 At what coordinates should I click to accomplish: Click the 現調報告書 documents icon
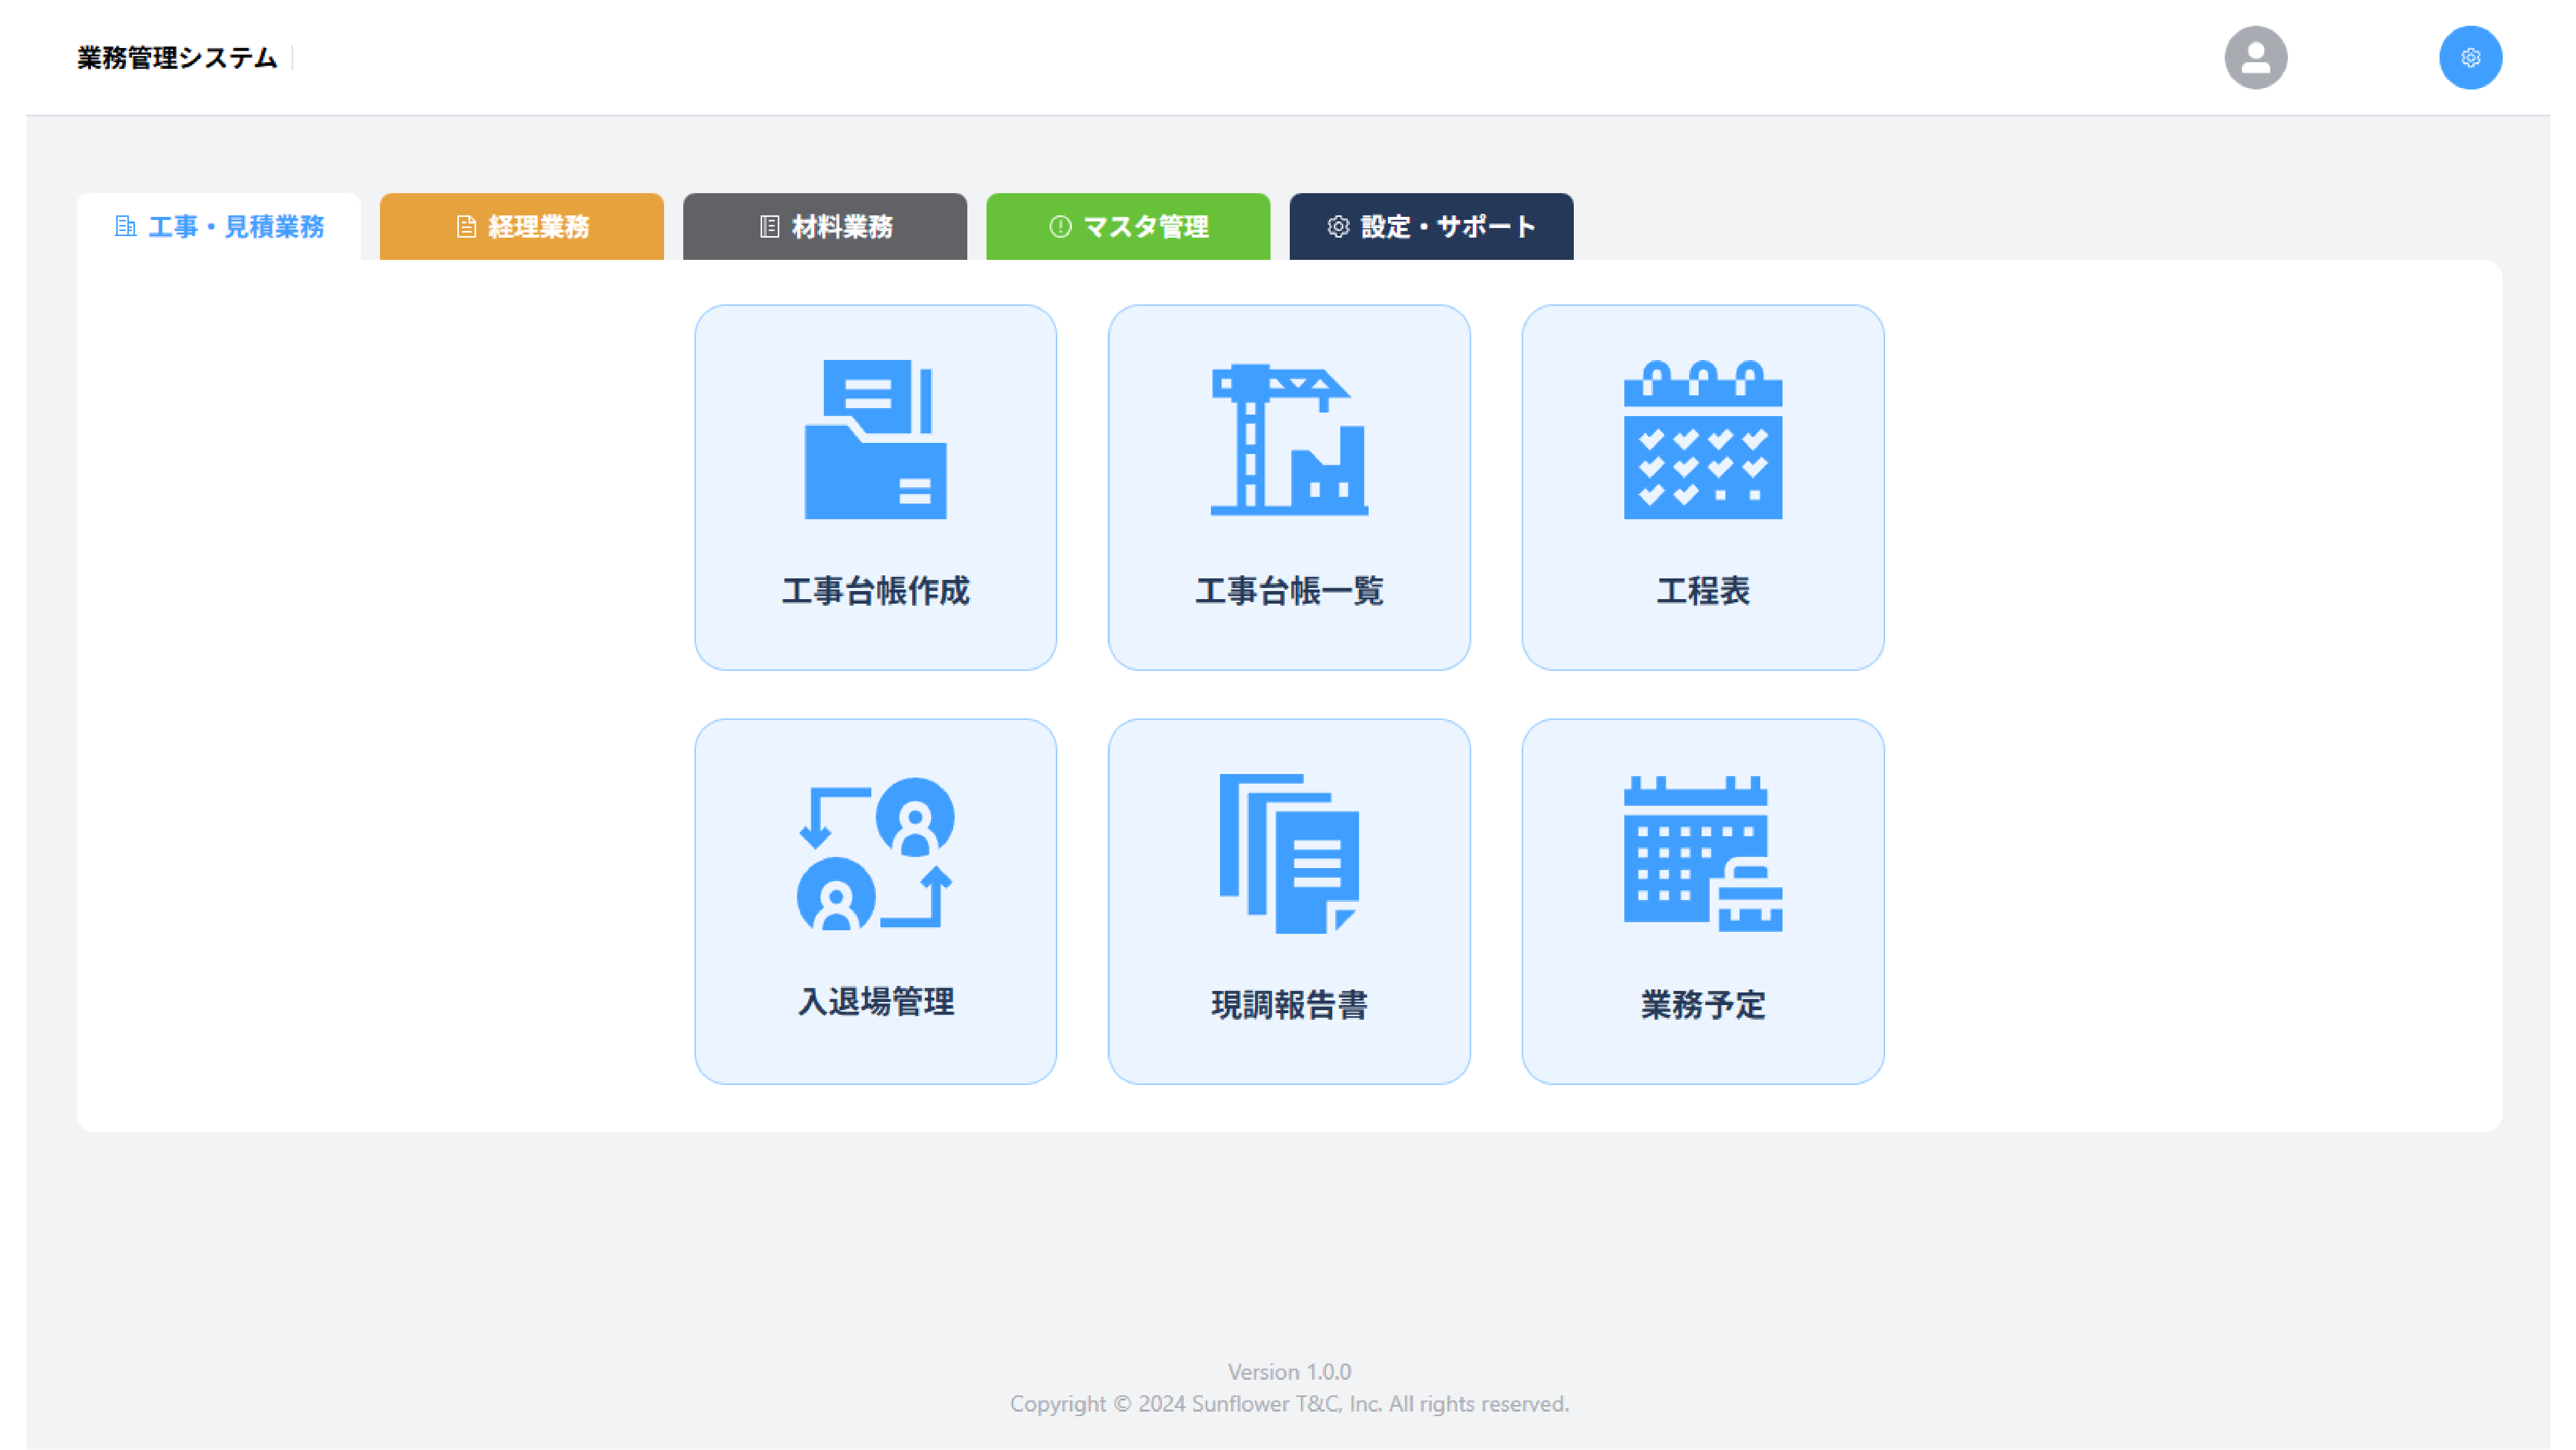[1288, 853]
